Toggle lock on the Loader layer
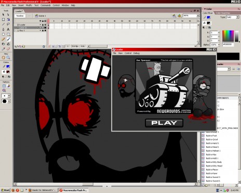Image resolution: width=241 pixels, height=193 pixels. click(43, 25)
